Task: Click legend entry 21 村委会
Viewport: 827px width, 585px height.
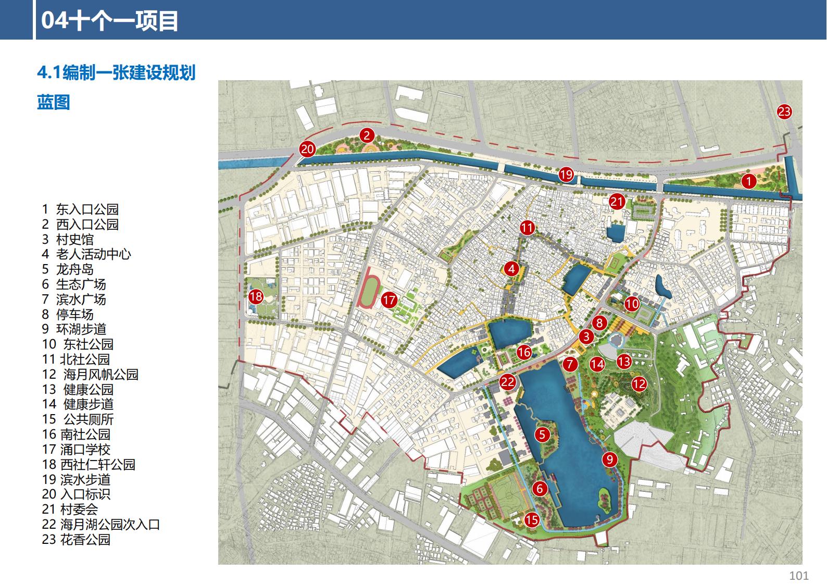Action: 70,509
